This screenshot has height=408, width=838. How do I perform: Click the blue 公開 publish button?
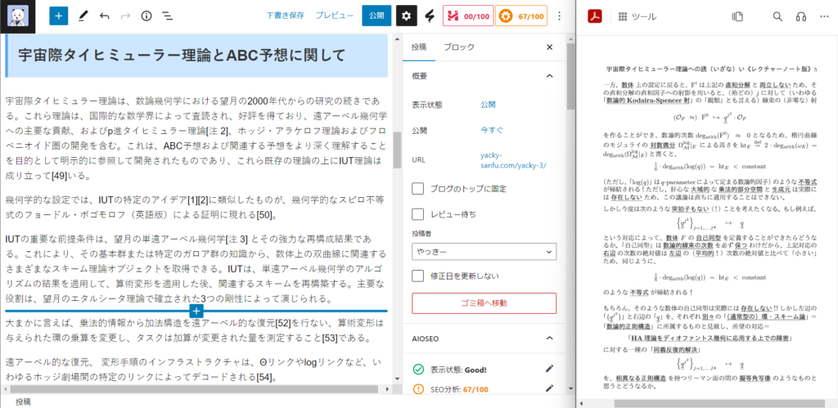(x=376, y=16)
